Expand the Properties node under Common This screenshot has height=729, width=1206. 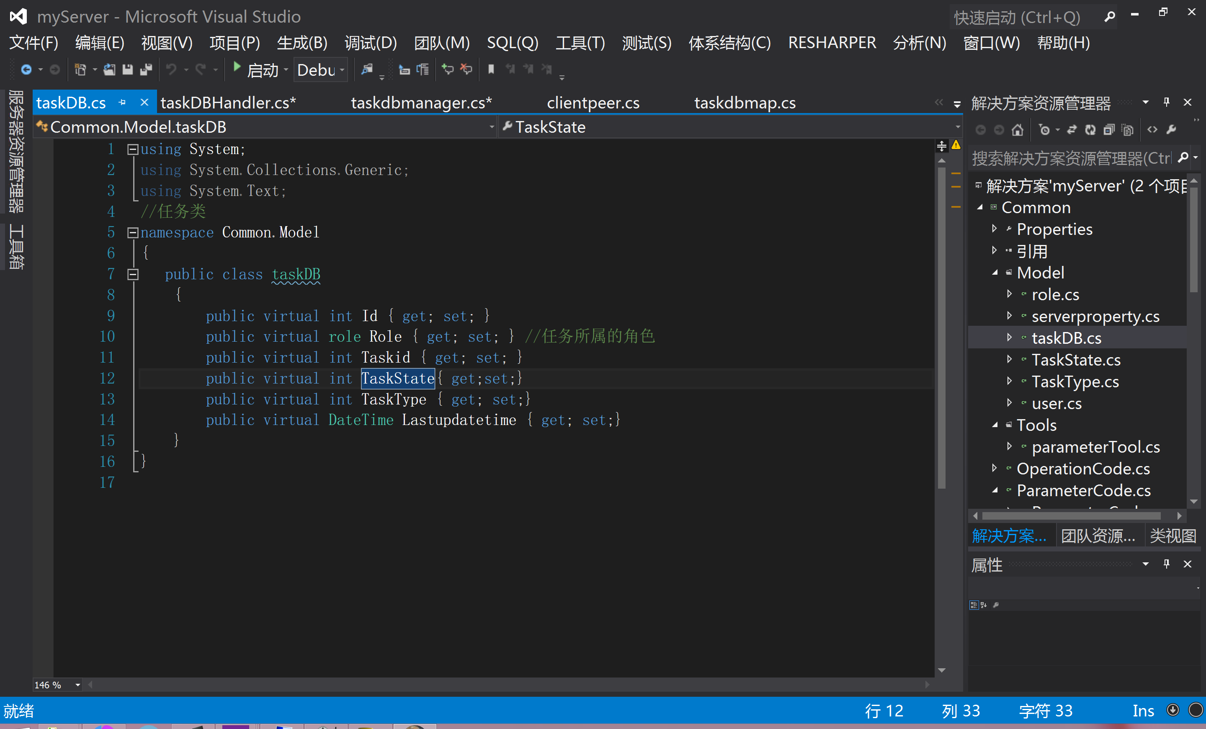[x=994, y=229]
